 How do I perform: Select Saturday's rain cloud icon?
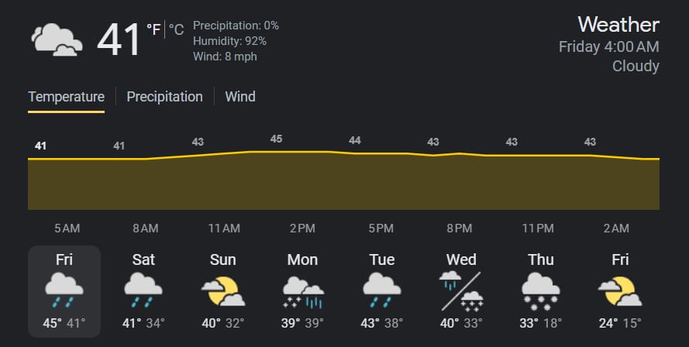click(143, 290)
